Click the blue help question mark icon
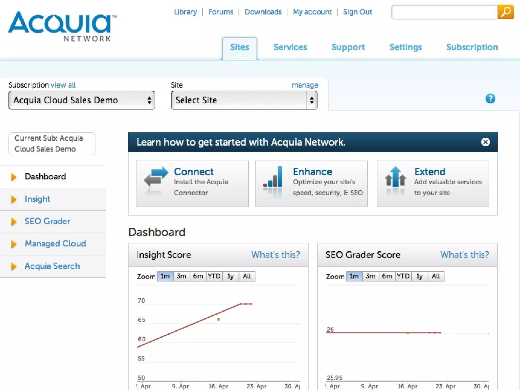 coord(490,99)
